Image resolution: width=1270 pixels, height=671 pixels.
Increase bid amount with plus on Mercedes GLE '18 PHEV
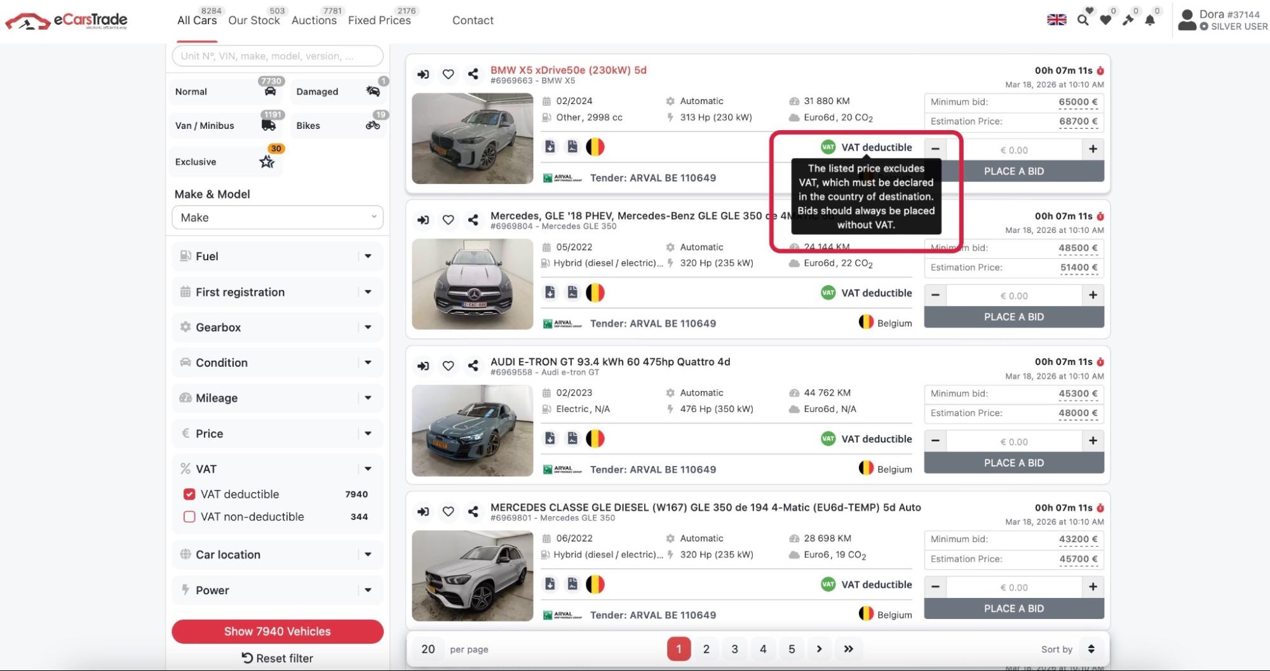pyautogui.click(x=1093, y=295)
